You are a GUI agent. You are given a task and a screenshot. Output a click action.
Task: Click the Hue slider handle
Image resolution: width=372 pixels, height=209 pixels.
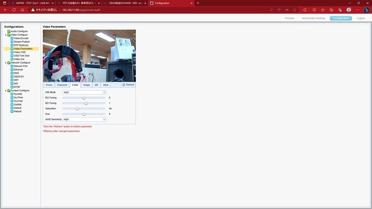click(84, 114)
